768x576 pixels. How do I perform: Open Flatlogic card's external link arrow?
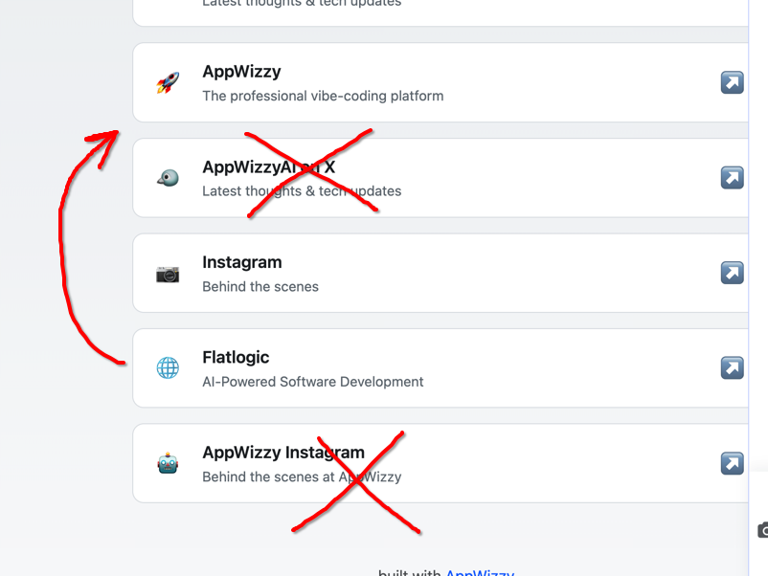[x=732, y=368]
